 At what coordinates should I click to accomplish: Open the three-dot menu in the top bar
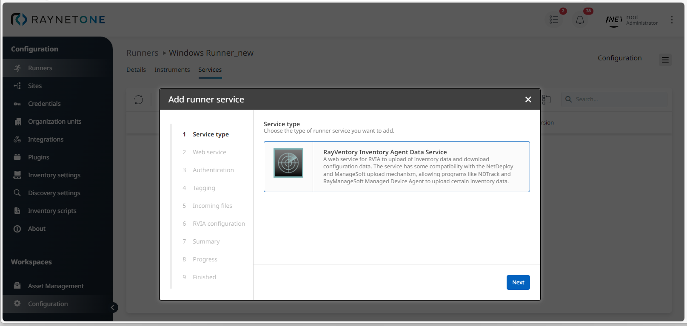[672, 20]
